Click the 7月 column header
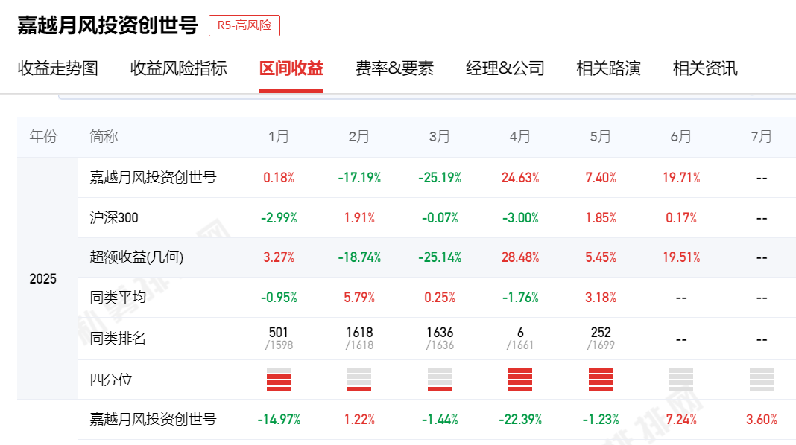Viewport: 796px width, 445px height. tap(762, 136)
